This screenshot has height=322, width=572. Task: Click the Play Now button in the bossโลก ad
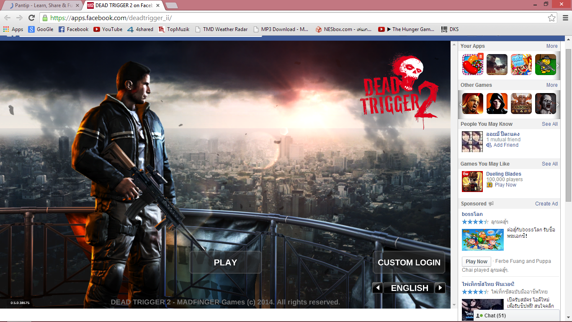coord(477,262)
